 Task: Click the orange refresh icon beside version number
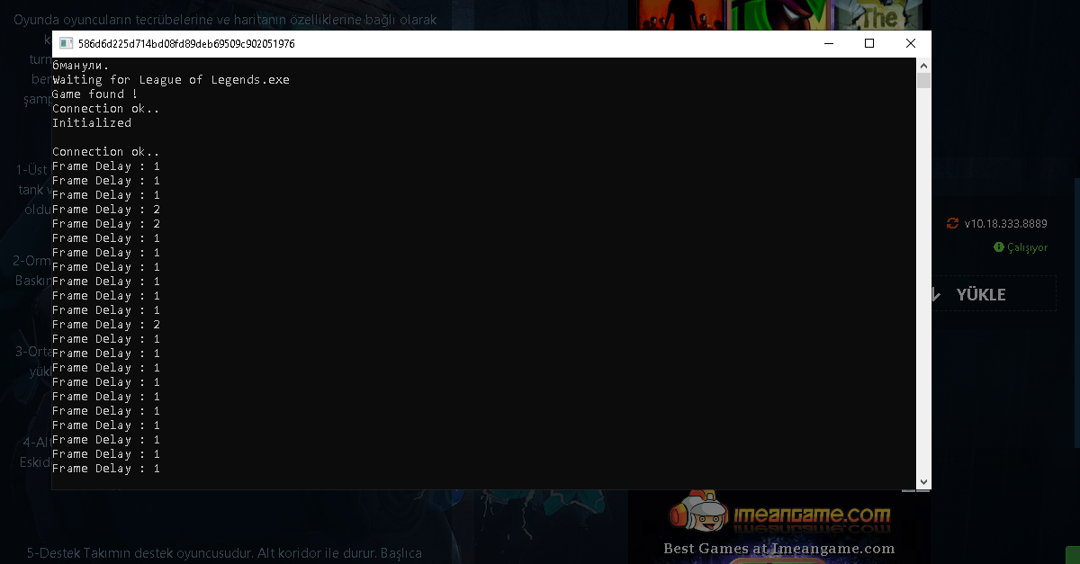952,223
